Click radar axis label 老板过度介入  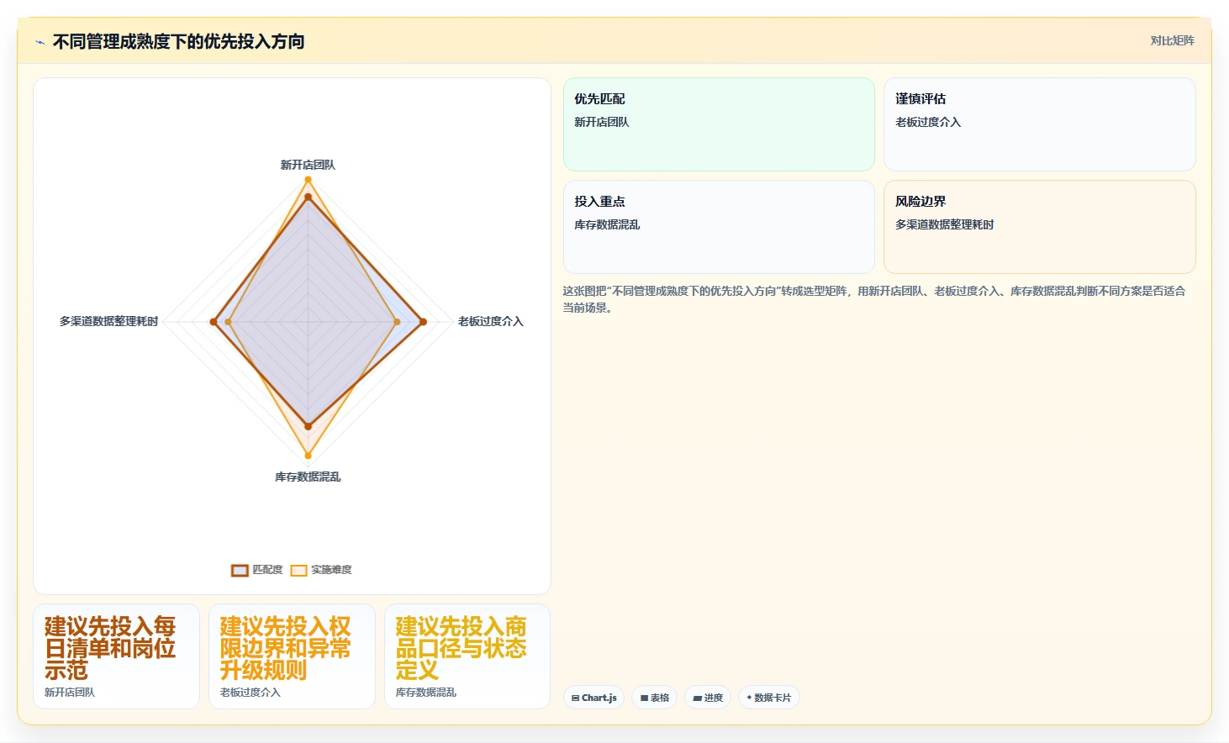coord(491,321)
